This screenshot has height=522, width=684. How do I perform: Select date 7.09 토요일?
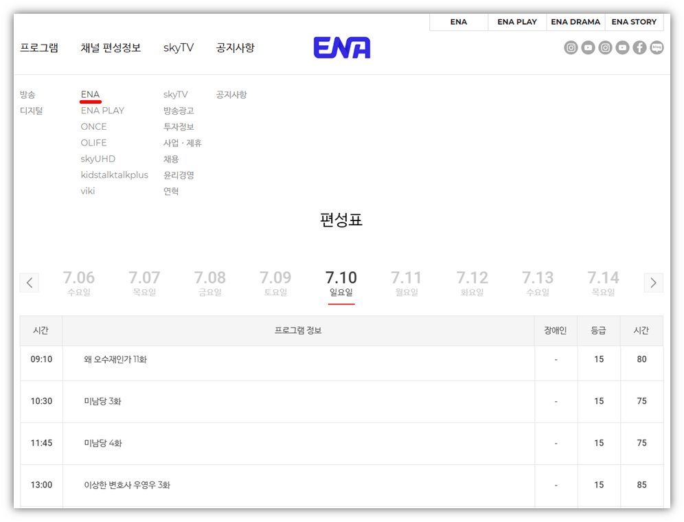[x=275, y=283]
